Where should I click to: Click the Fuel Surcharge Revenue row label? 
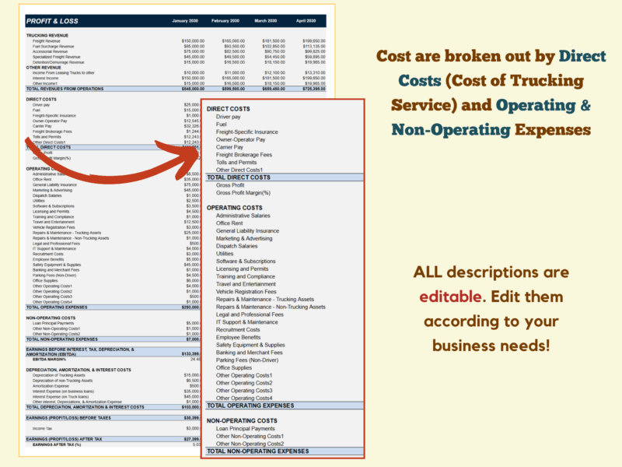point(53,46)
